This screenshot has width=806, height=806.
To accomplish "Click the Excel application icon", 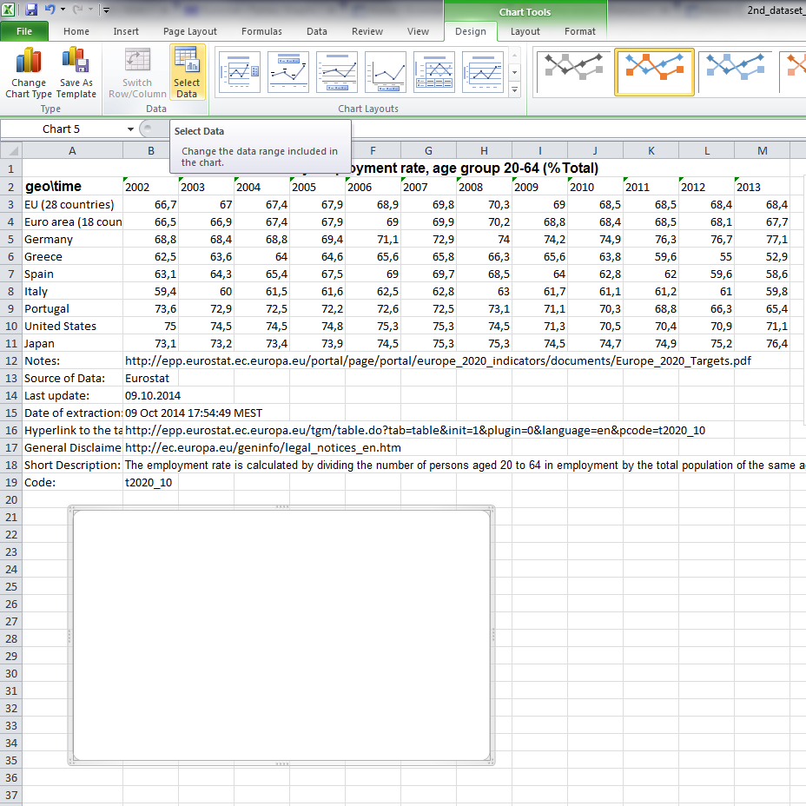I will (8, 10).
